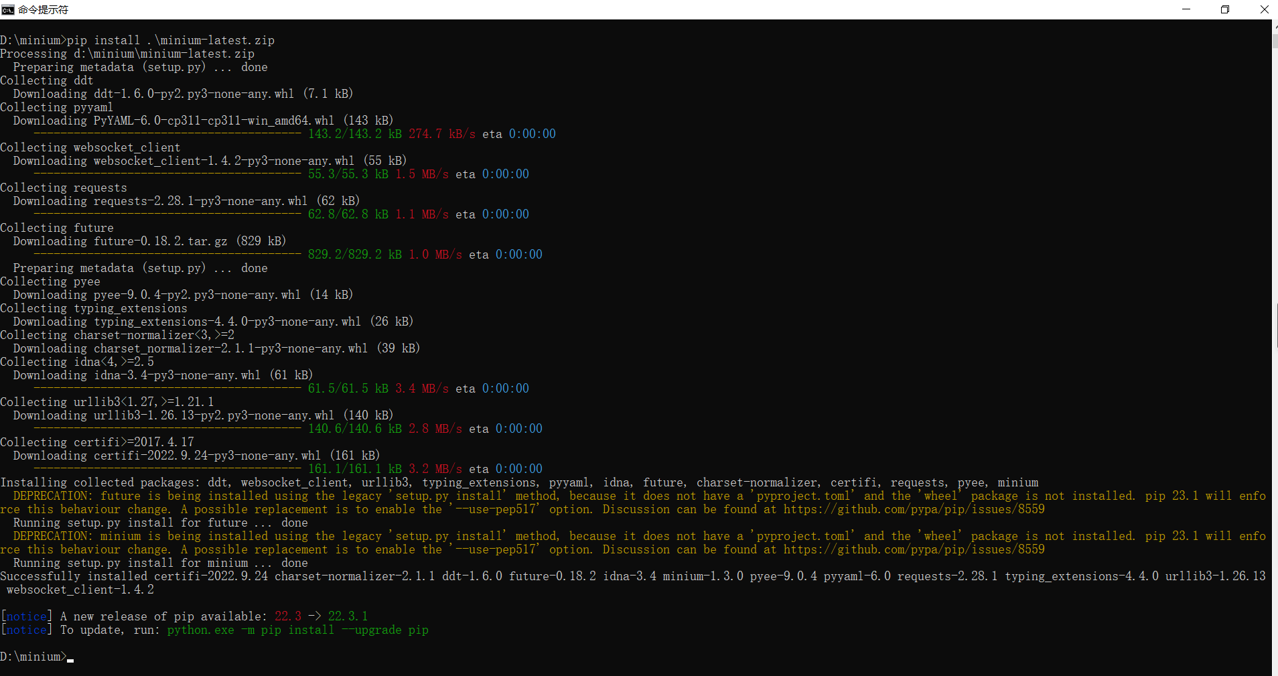This screenshot has height=676, width=1278.
Task: Click the certifi-2022.9.24 wheel download line
Action: point(196,456)
